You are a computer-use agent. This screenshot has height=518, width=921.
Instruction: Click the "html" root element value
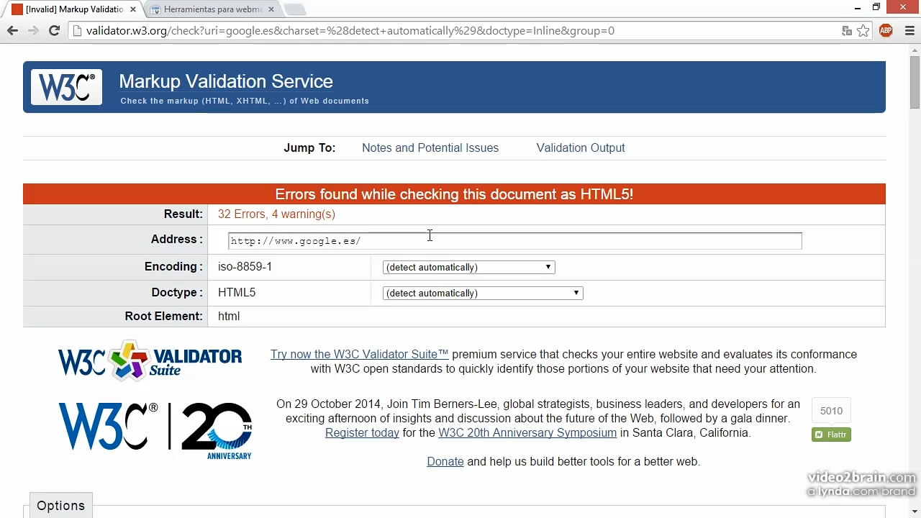[x=229, y=316]
